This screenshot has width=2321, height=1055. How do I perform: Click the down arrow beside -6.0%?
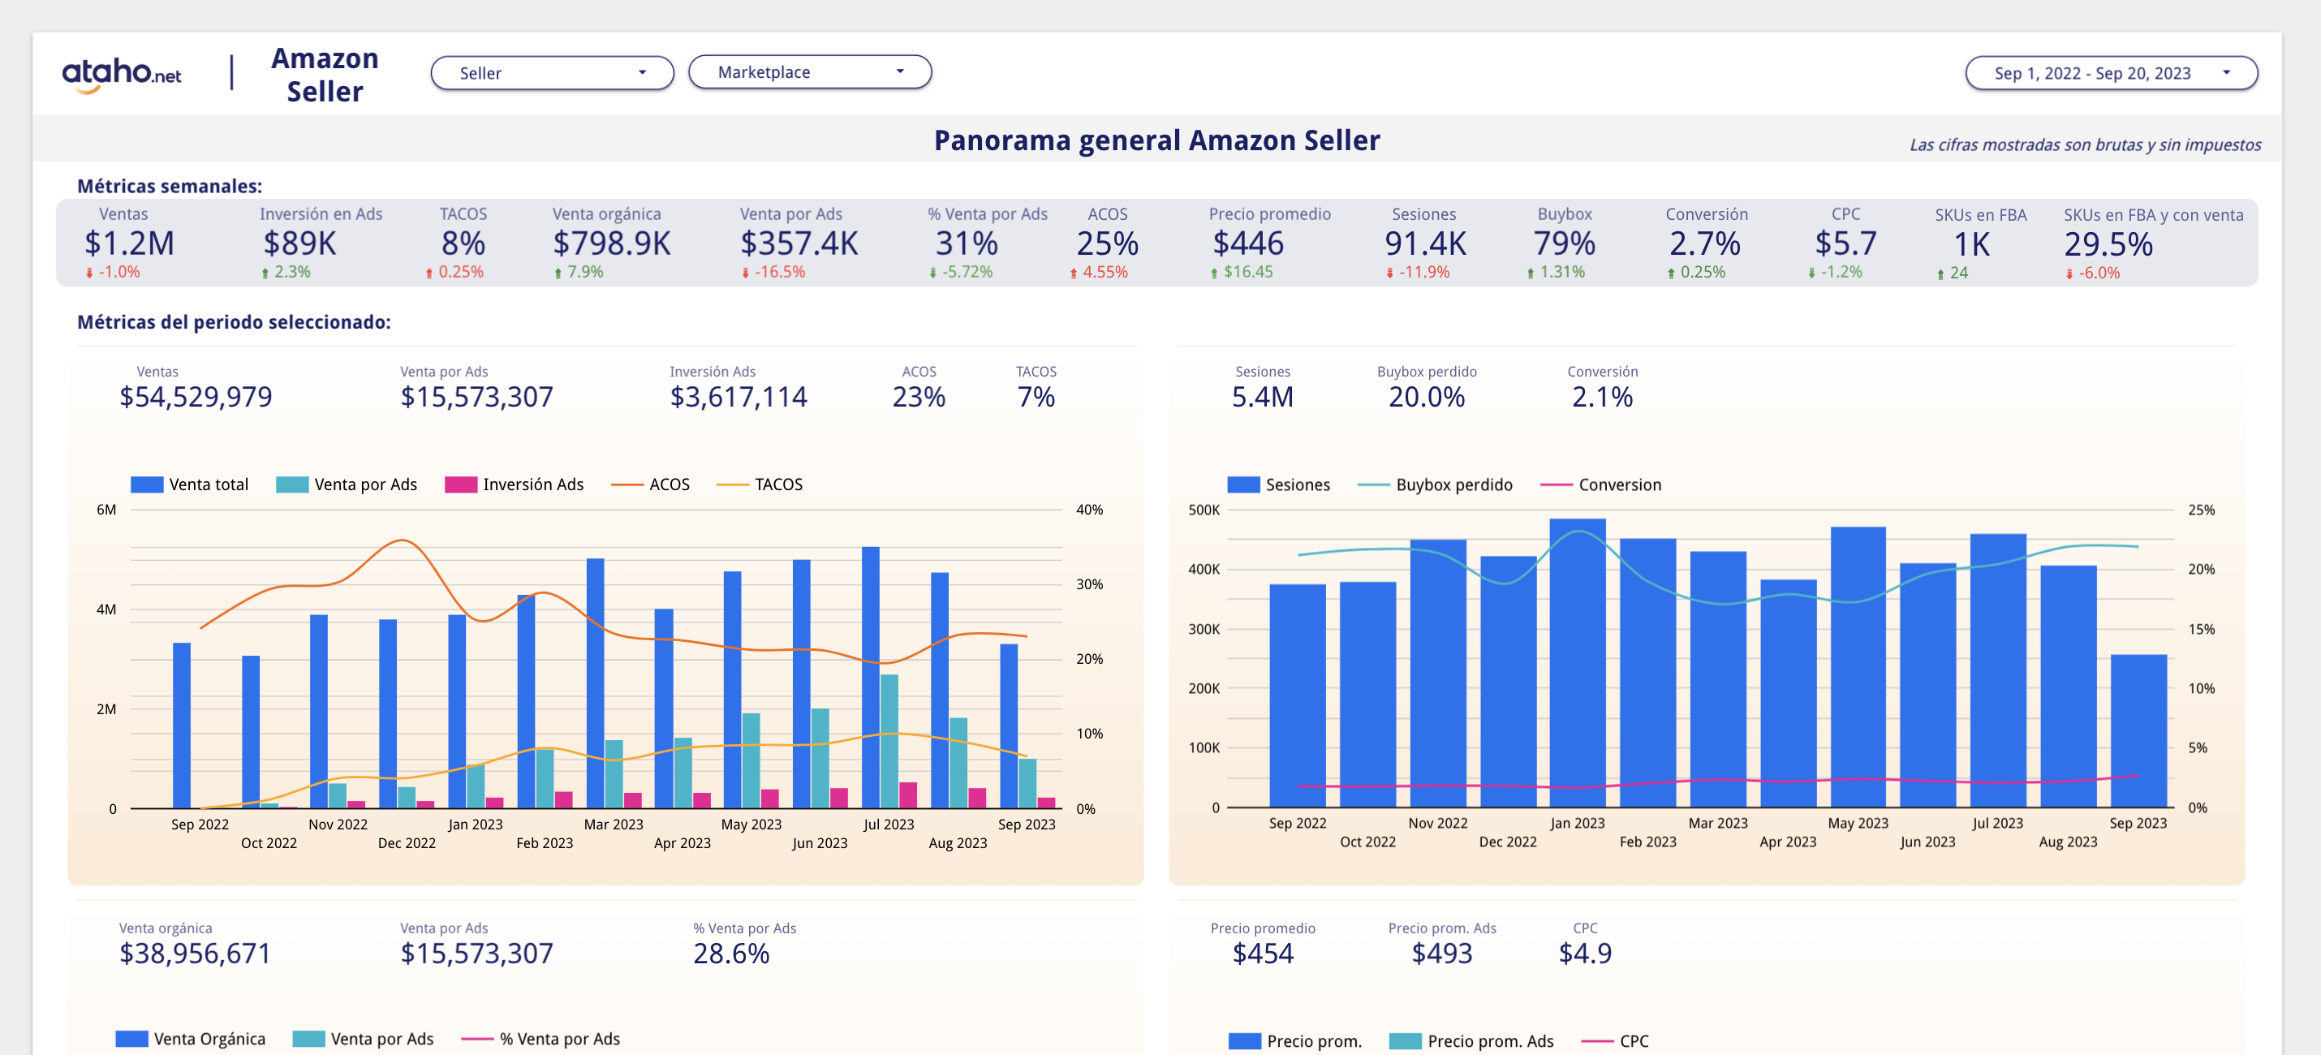[2069, 273]
